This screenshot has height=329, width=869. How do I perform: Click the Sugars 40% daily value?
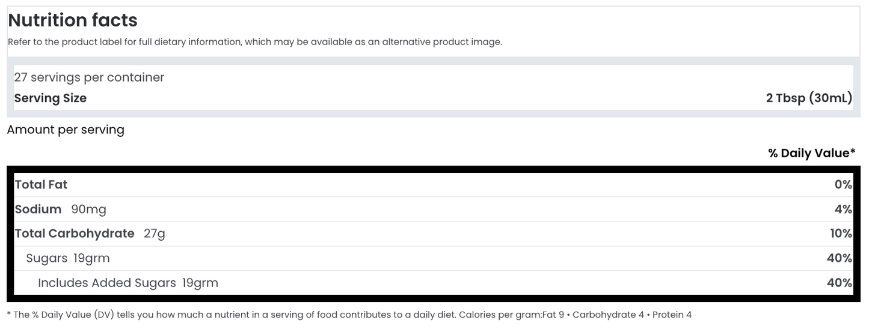click(840, 258)
